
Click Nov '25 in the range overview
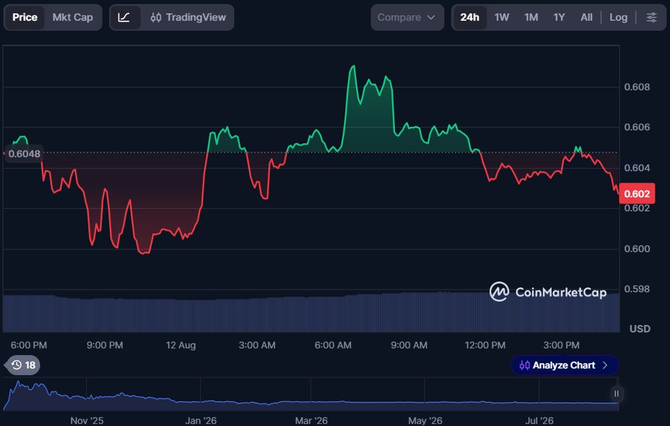point(87,421)
